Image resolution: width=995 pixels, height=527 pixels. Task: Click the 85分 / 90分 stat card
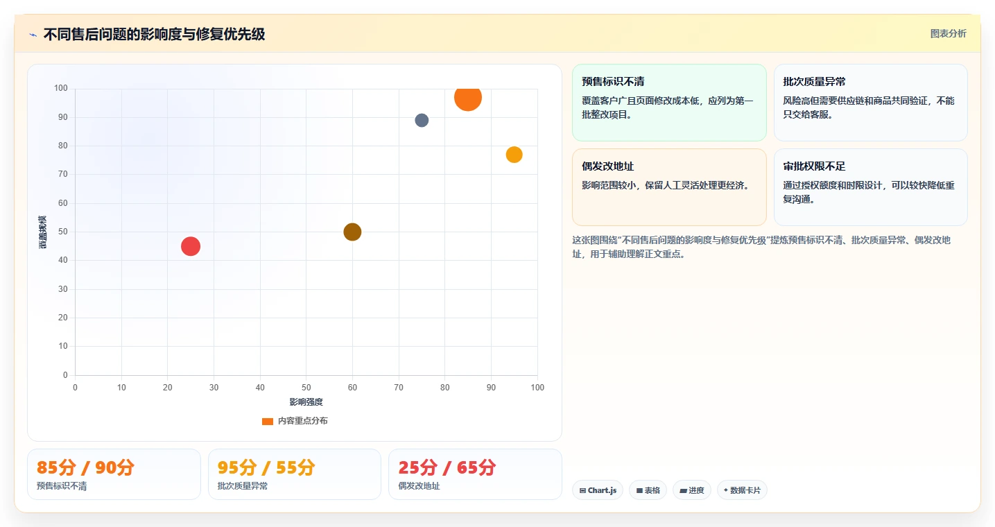114,474
